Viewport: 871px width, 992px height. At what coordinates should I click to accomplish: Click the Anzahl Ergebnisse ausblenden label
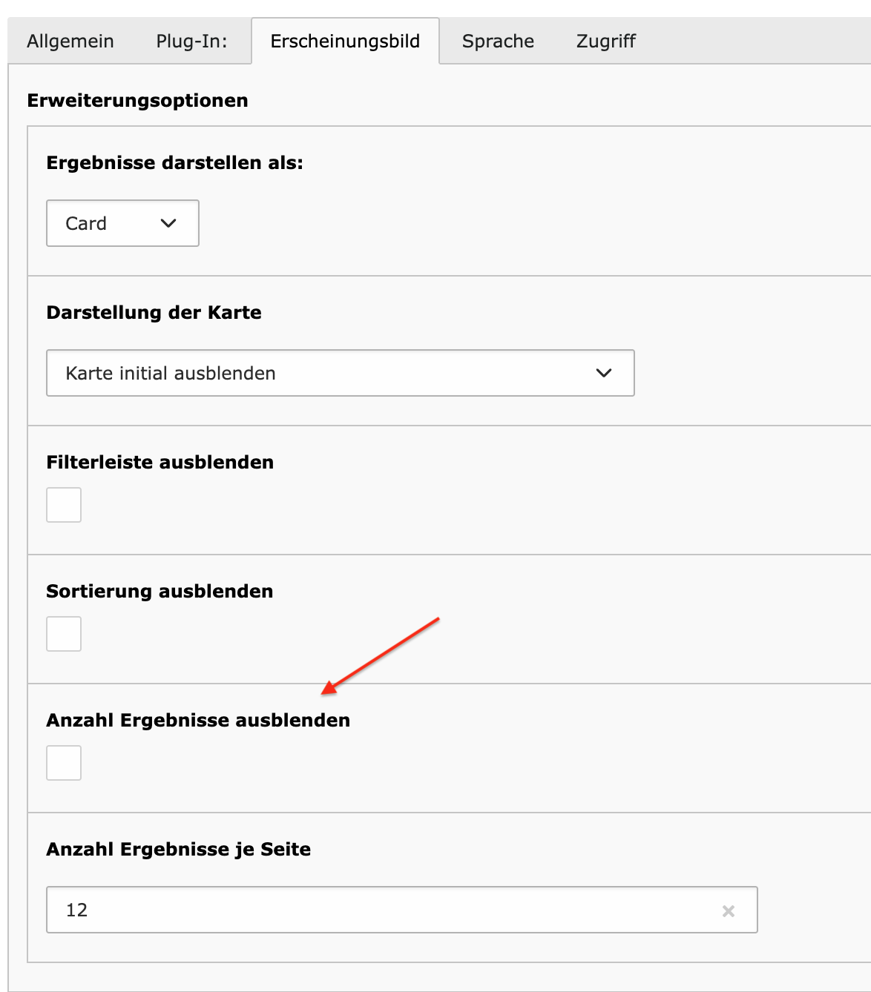pos(198,720)
